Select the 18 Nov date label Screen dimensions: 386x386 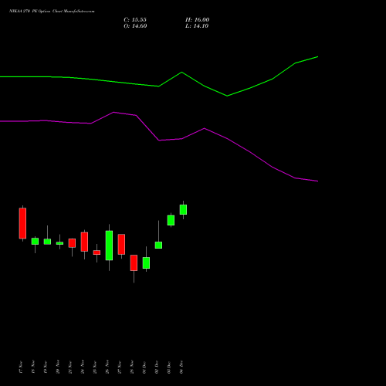pyautogui.click(x=33, y=367)
